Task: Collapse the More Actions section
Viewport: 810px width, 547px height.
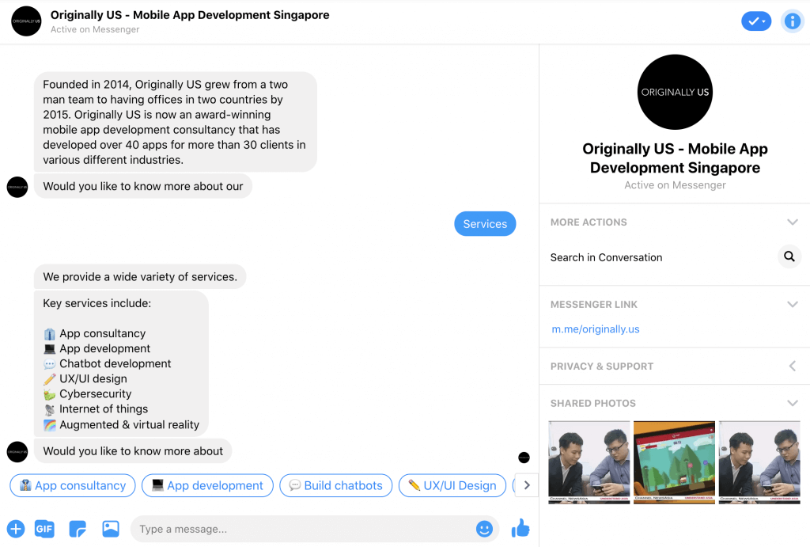Action: [x=793, y=222]
